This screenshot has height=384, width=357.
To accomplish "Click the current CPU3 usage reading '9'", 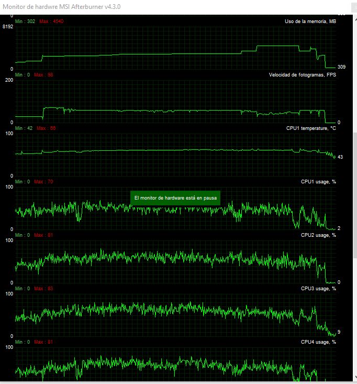I will [x=339, y=332].
